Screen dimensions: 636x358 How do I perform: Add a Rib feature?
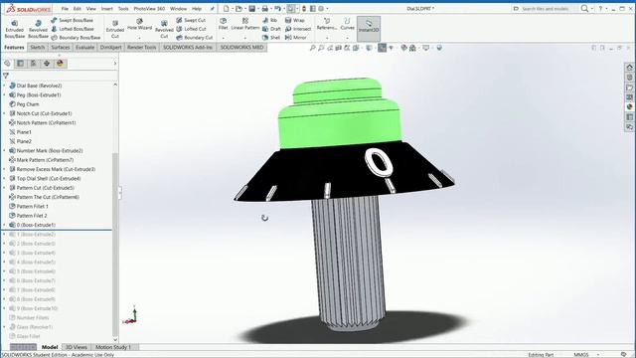(x=269, y=20)
